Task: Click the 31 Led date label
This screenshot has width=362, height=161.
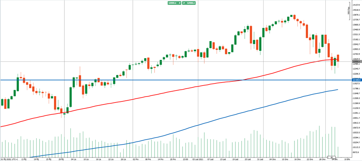Action: pos(261,159)
